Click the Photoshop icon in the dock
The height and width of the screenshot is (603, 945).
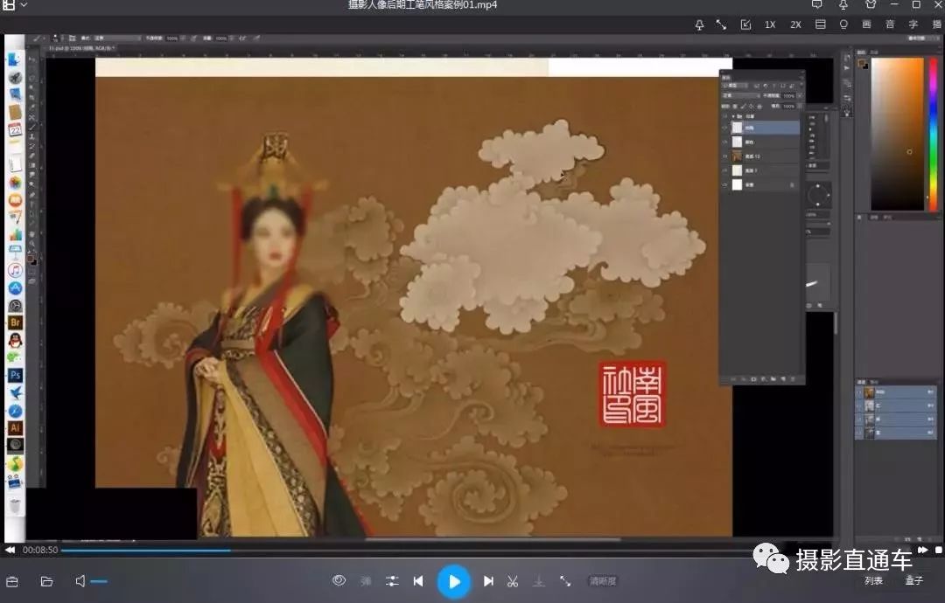coord(15,376)
